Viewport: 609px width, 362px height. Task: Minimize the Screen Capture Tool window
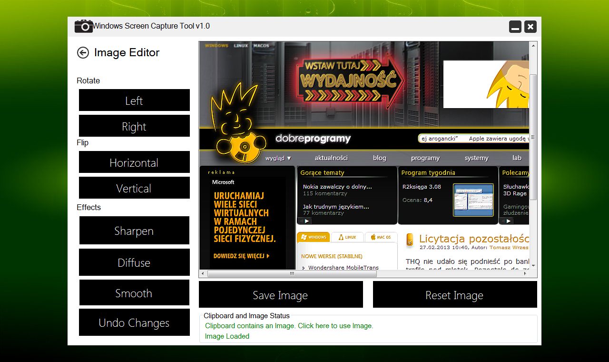tap(515, 27)
